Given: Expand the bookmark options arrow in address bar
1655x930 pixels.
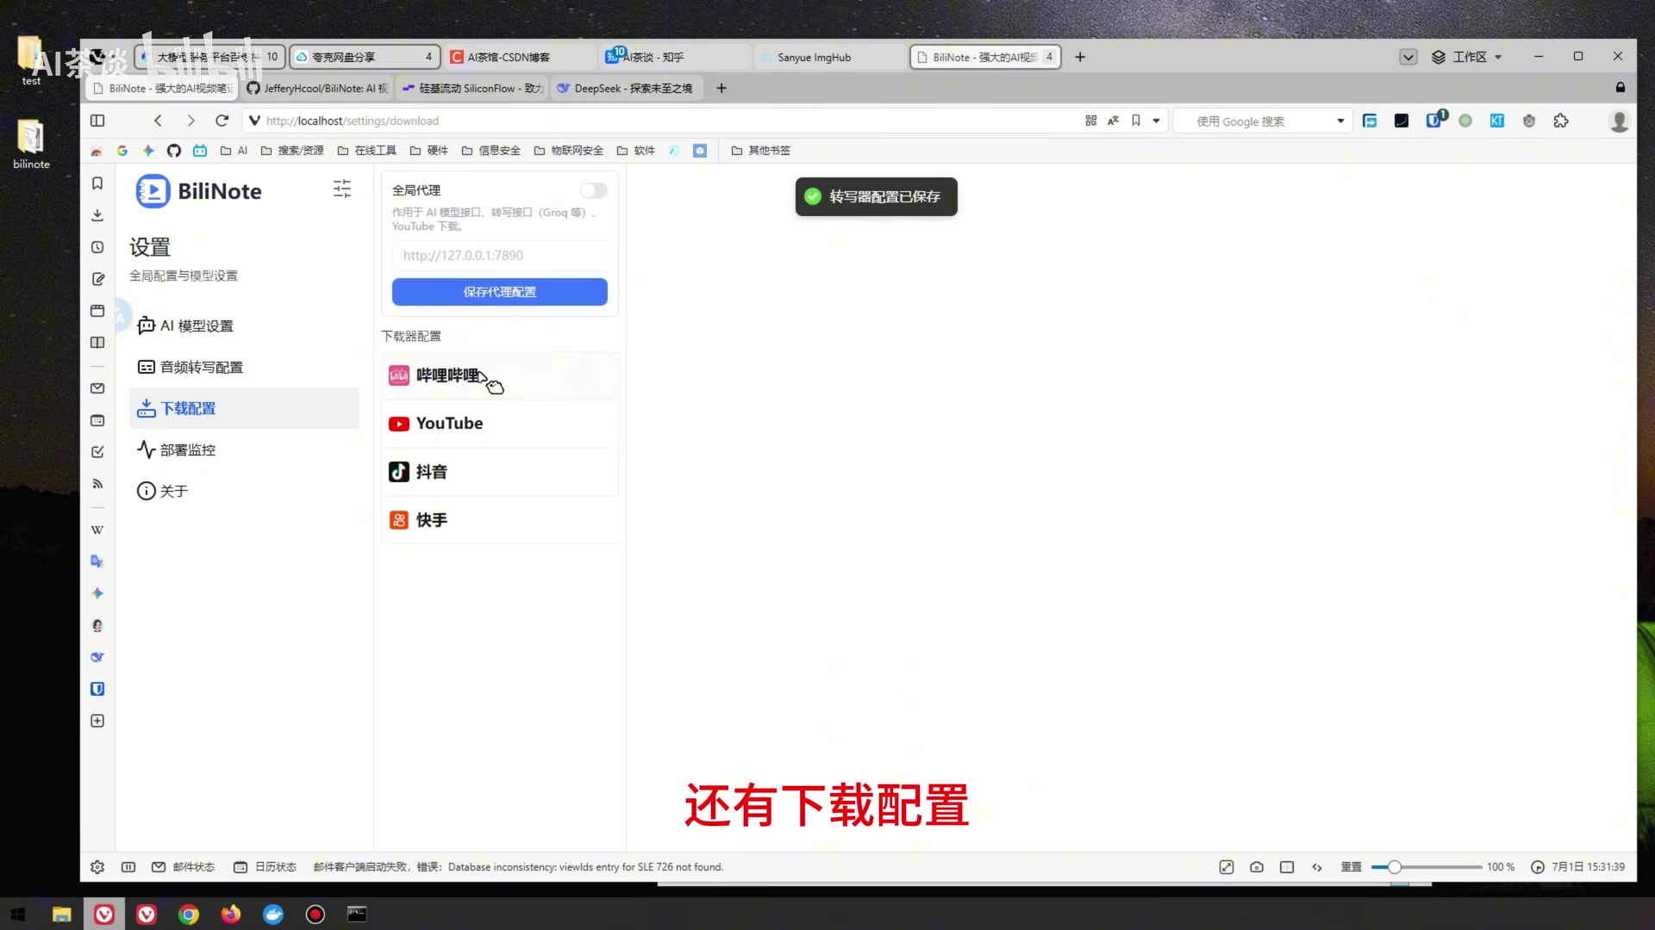Looking at the screenshot, I should pyautogui.click(x=1157, y=121).
